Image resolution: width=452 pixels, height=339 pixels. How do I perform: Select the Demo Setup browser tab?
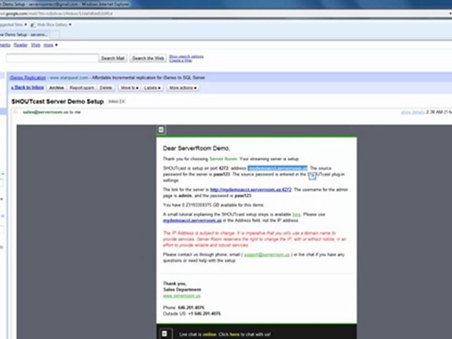pos(24,34)
